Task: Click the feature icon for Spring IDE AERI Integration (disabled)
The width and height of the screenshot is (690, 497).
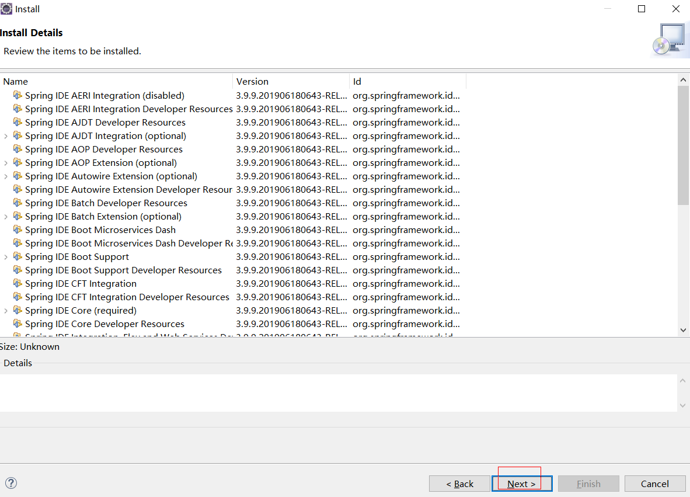Action: (x=18, y=95)
